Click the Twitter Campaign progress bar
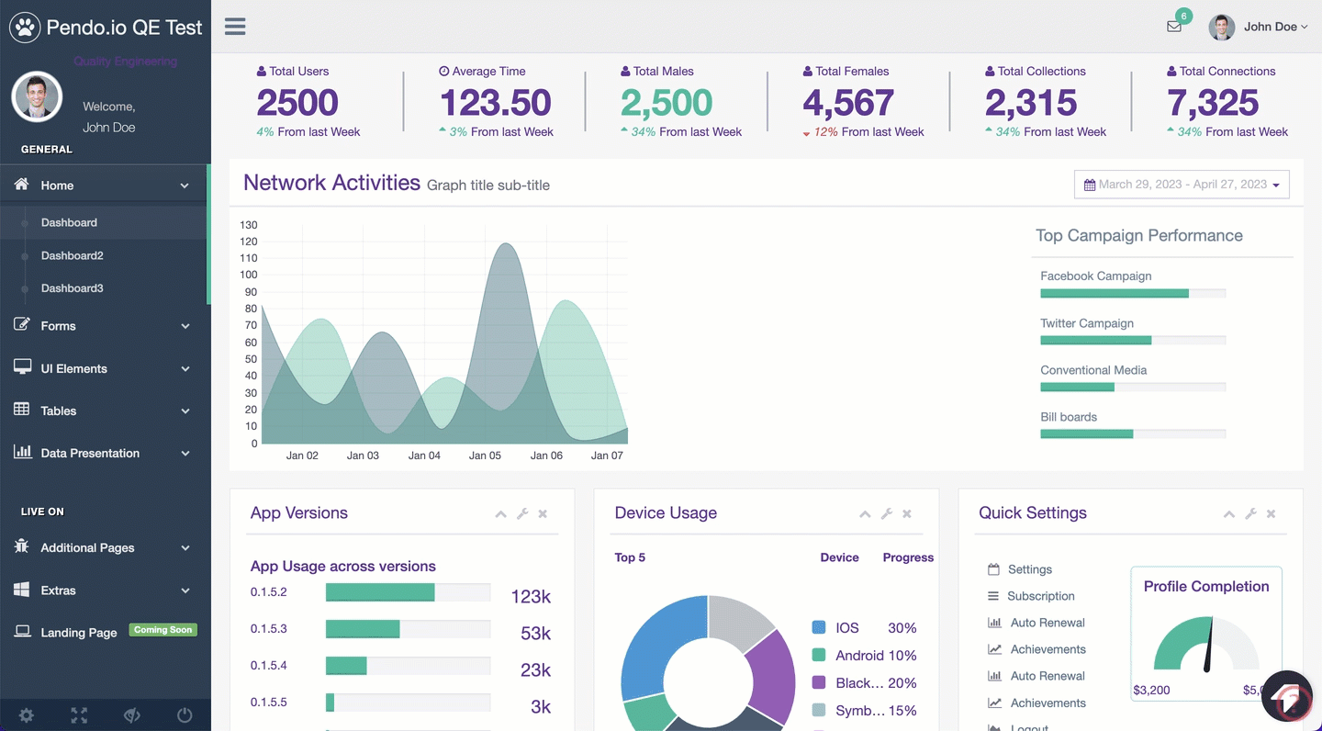The height and width of the screenshot is (731, 1322). (x=1133, y=341)
